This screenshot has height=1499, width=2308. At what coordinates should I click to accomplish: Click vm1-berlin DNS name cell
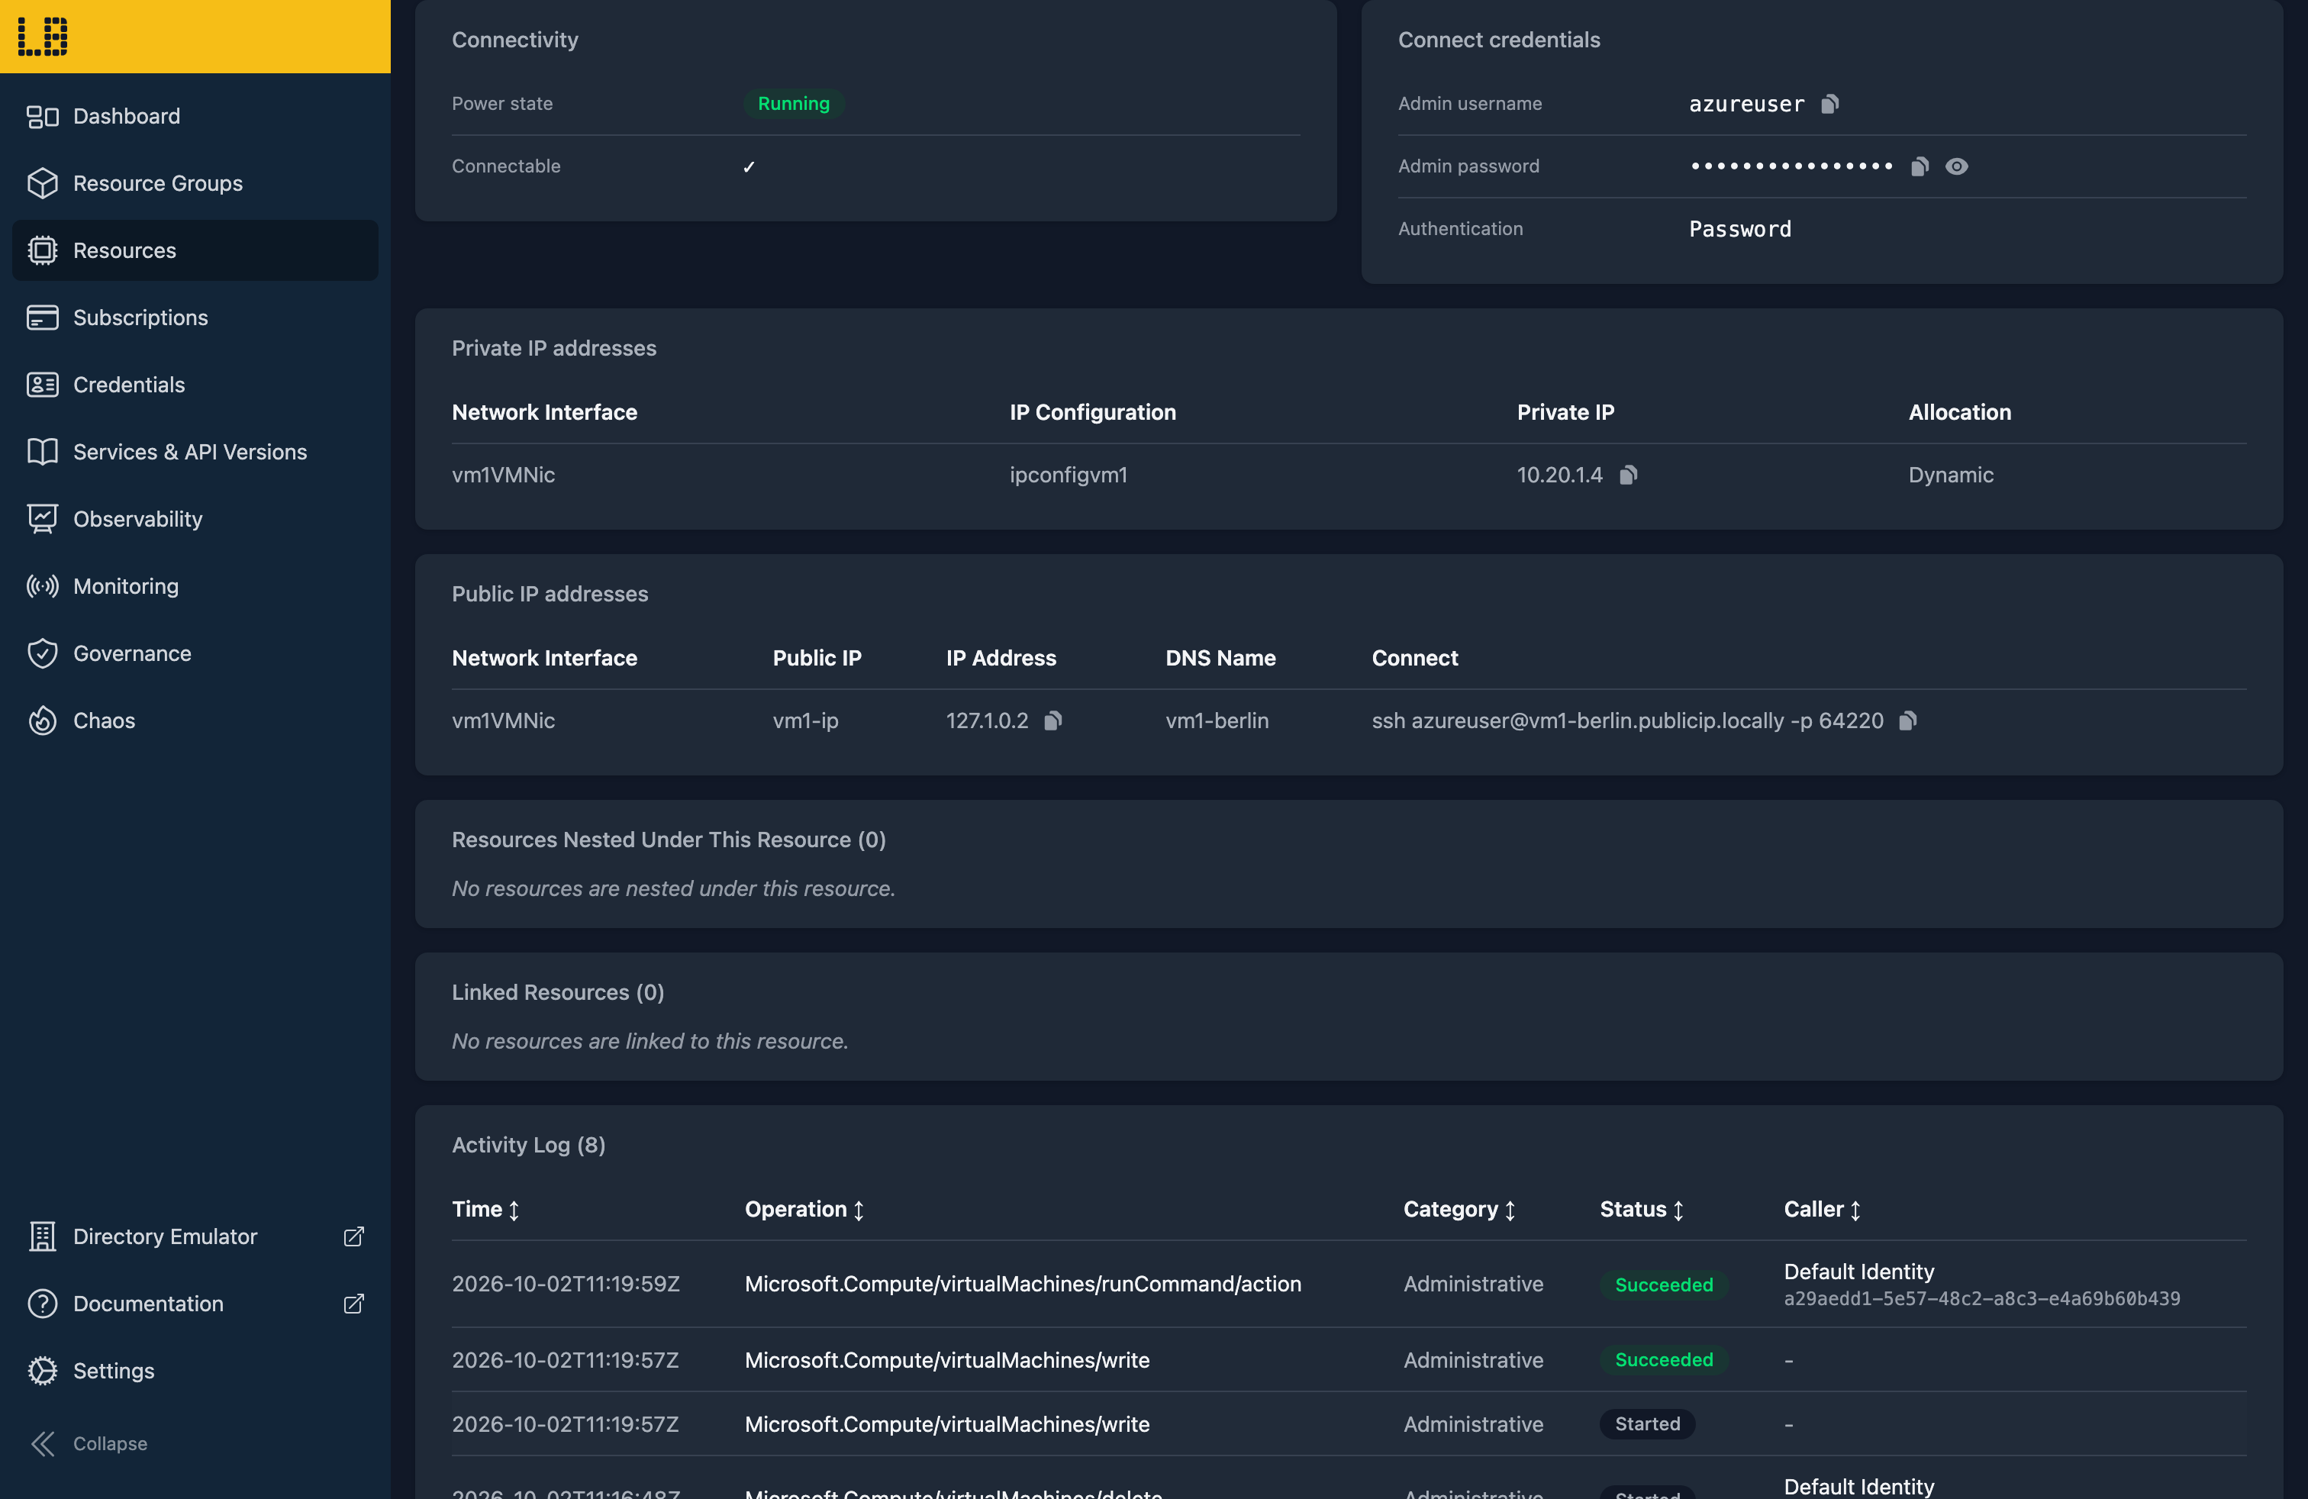1216,720
